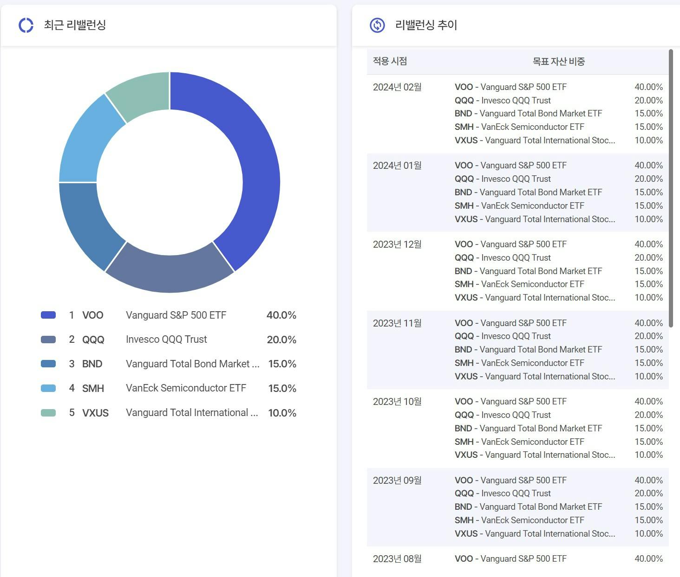Click the VXUS entry under 2023년 10월
This screenshot has height=577, width=680.
pyautogui.click(x=535, y=455)
